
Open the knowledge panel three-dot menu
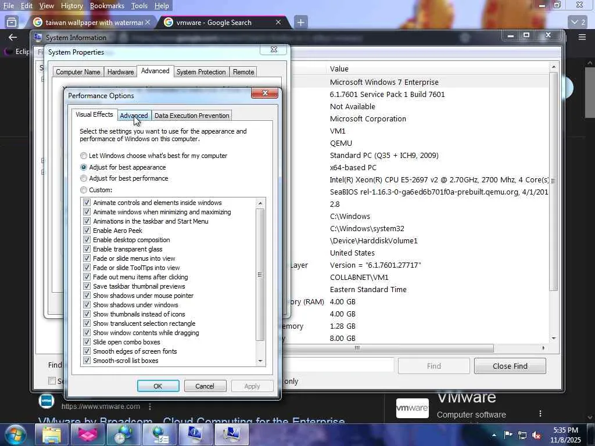point(540,413)
